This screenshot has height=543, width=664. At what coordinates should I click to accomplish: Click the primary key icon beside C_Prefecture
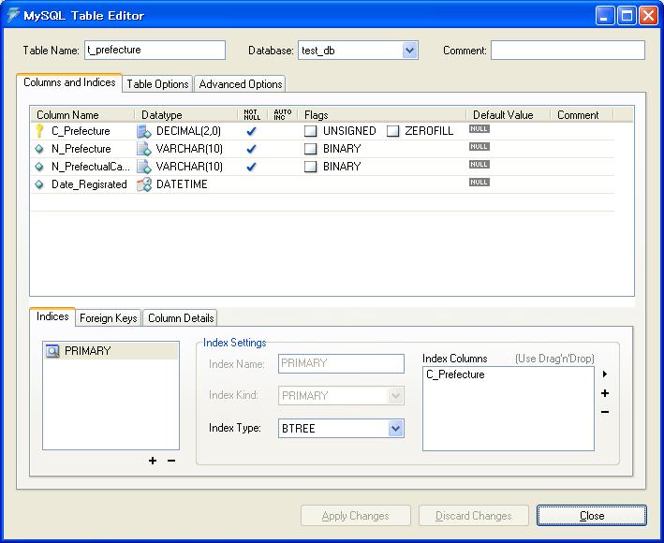39,131
